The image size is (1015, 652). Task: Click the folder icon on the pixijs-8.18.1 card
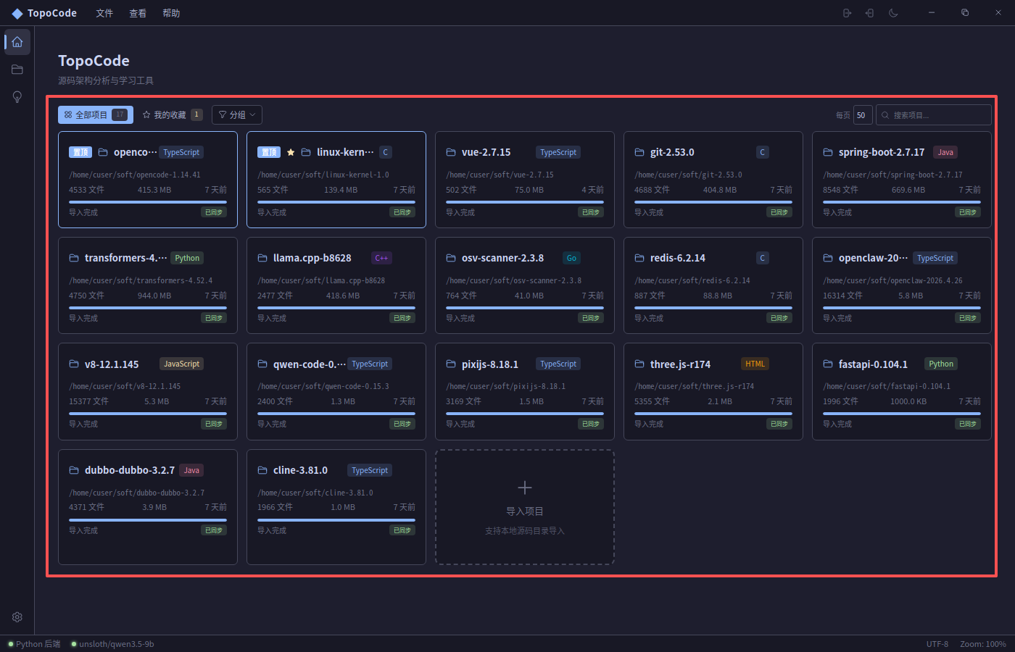451,364
